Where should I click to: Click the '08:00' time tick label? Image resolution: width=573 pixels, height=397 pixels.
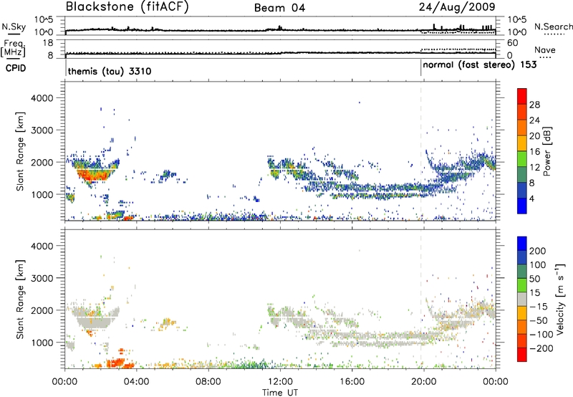pyautogui.click(x=208, y=382)
